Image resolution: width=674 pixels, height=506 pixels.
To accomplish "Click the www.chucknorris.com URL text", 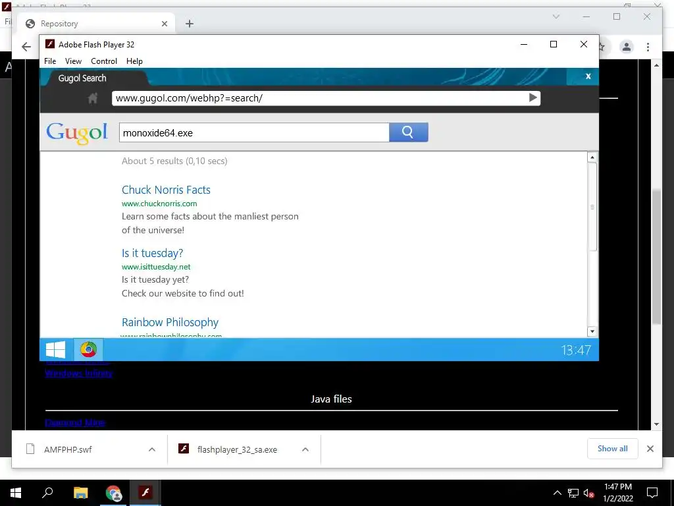I will 159,204.
